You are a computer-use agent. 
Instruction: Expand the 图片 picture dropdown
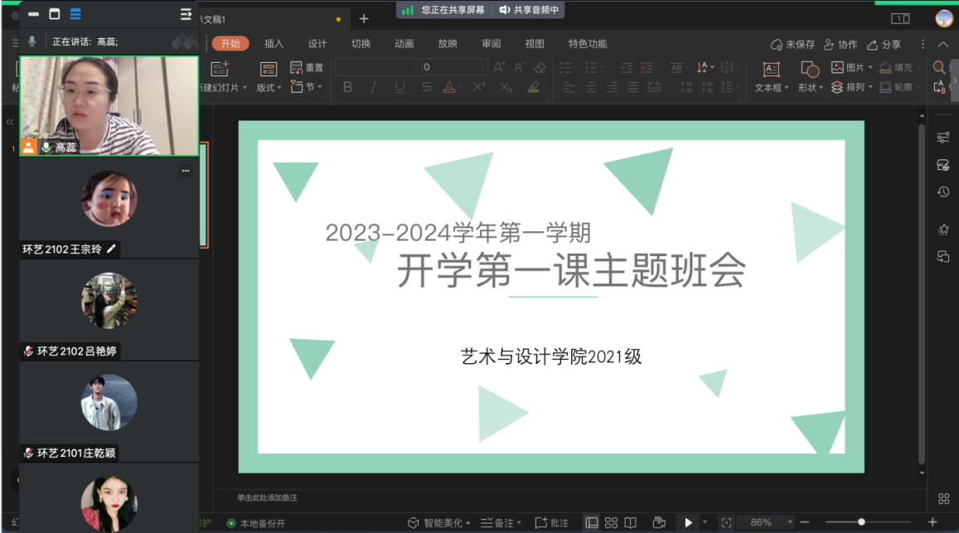coord(853,67)
